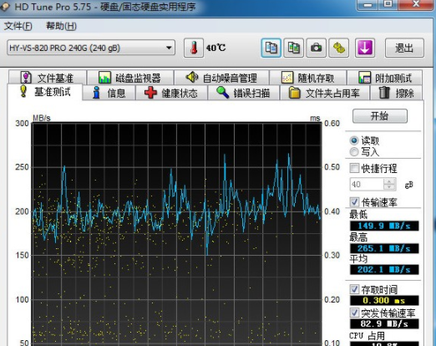This screenshot has height=346, width=436.
Task: Click the 退出 button
Action: pyautogui.click(x=404, y=48)
